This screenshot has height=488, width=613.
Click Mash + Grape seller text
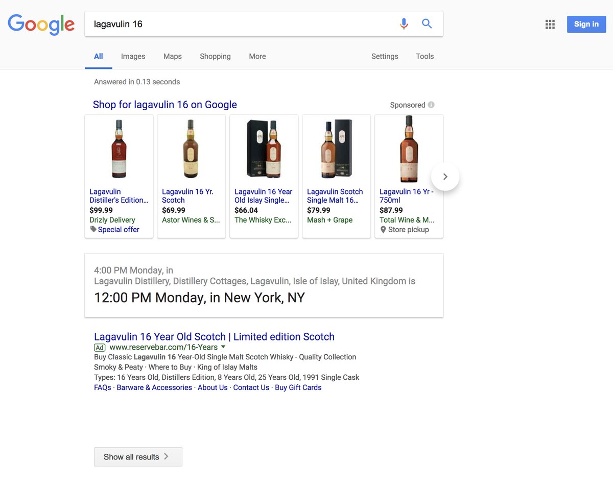click(329, 220)
